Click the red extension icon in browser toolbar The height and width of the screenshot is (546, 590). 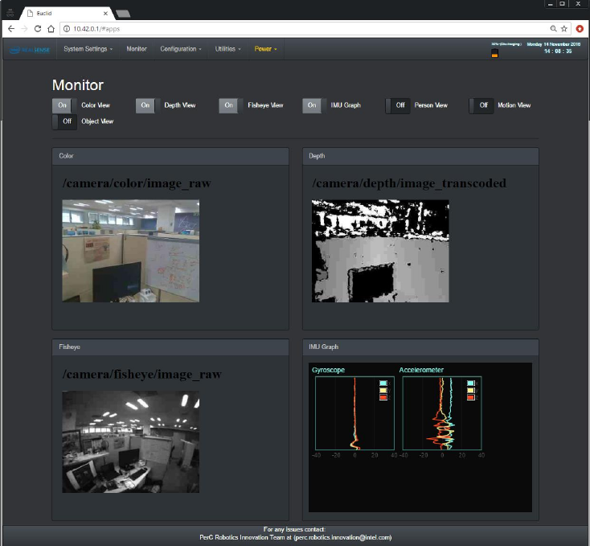[580, 28]
